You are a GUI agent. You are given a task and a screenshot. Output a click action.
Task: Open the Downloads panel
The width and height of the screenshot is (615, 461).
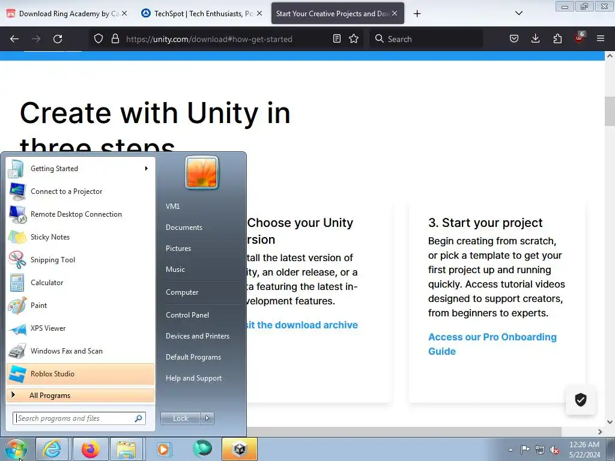[535, 38]
